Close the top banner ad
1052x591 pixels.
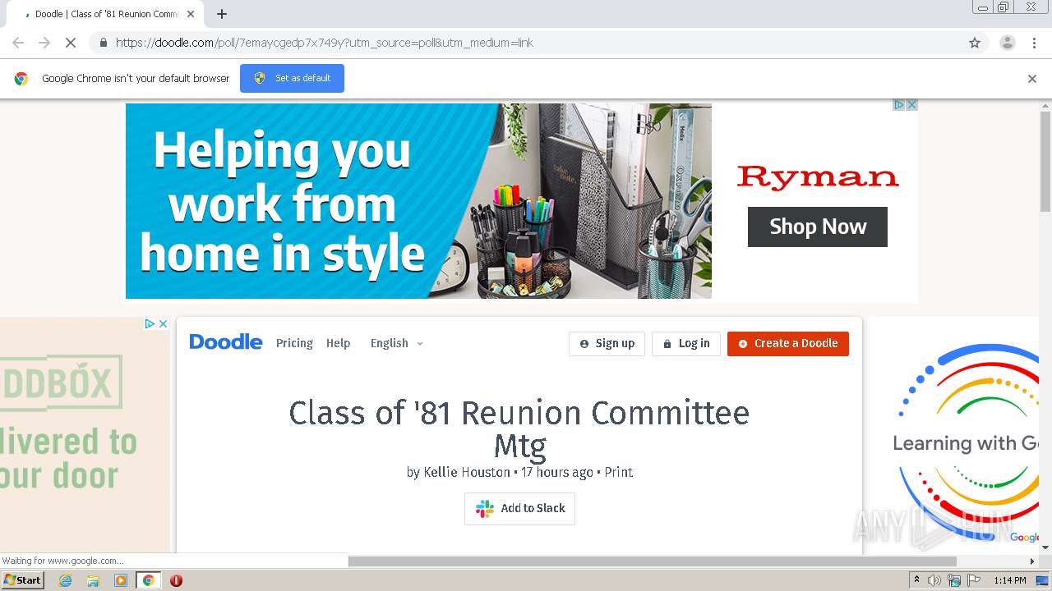[x=911, y=105]
